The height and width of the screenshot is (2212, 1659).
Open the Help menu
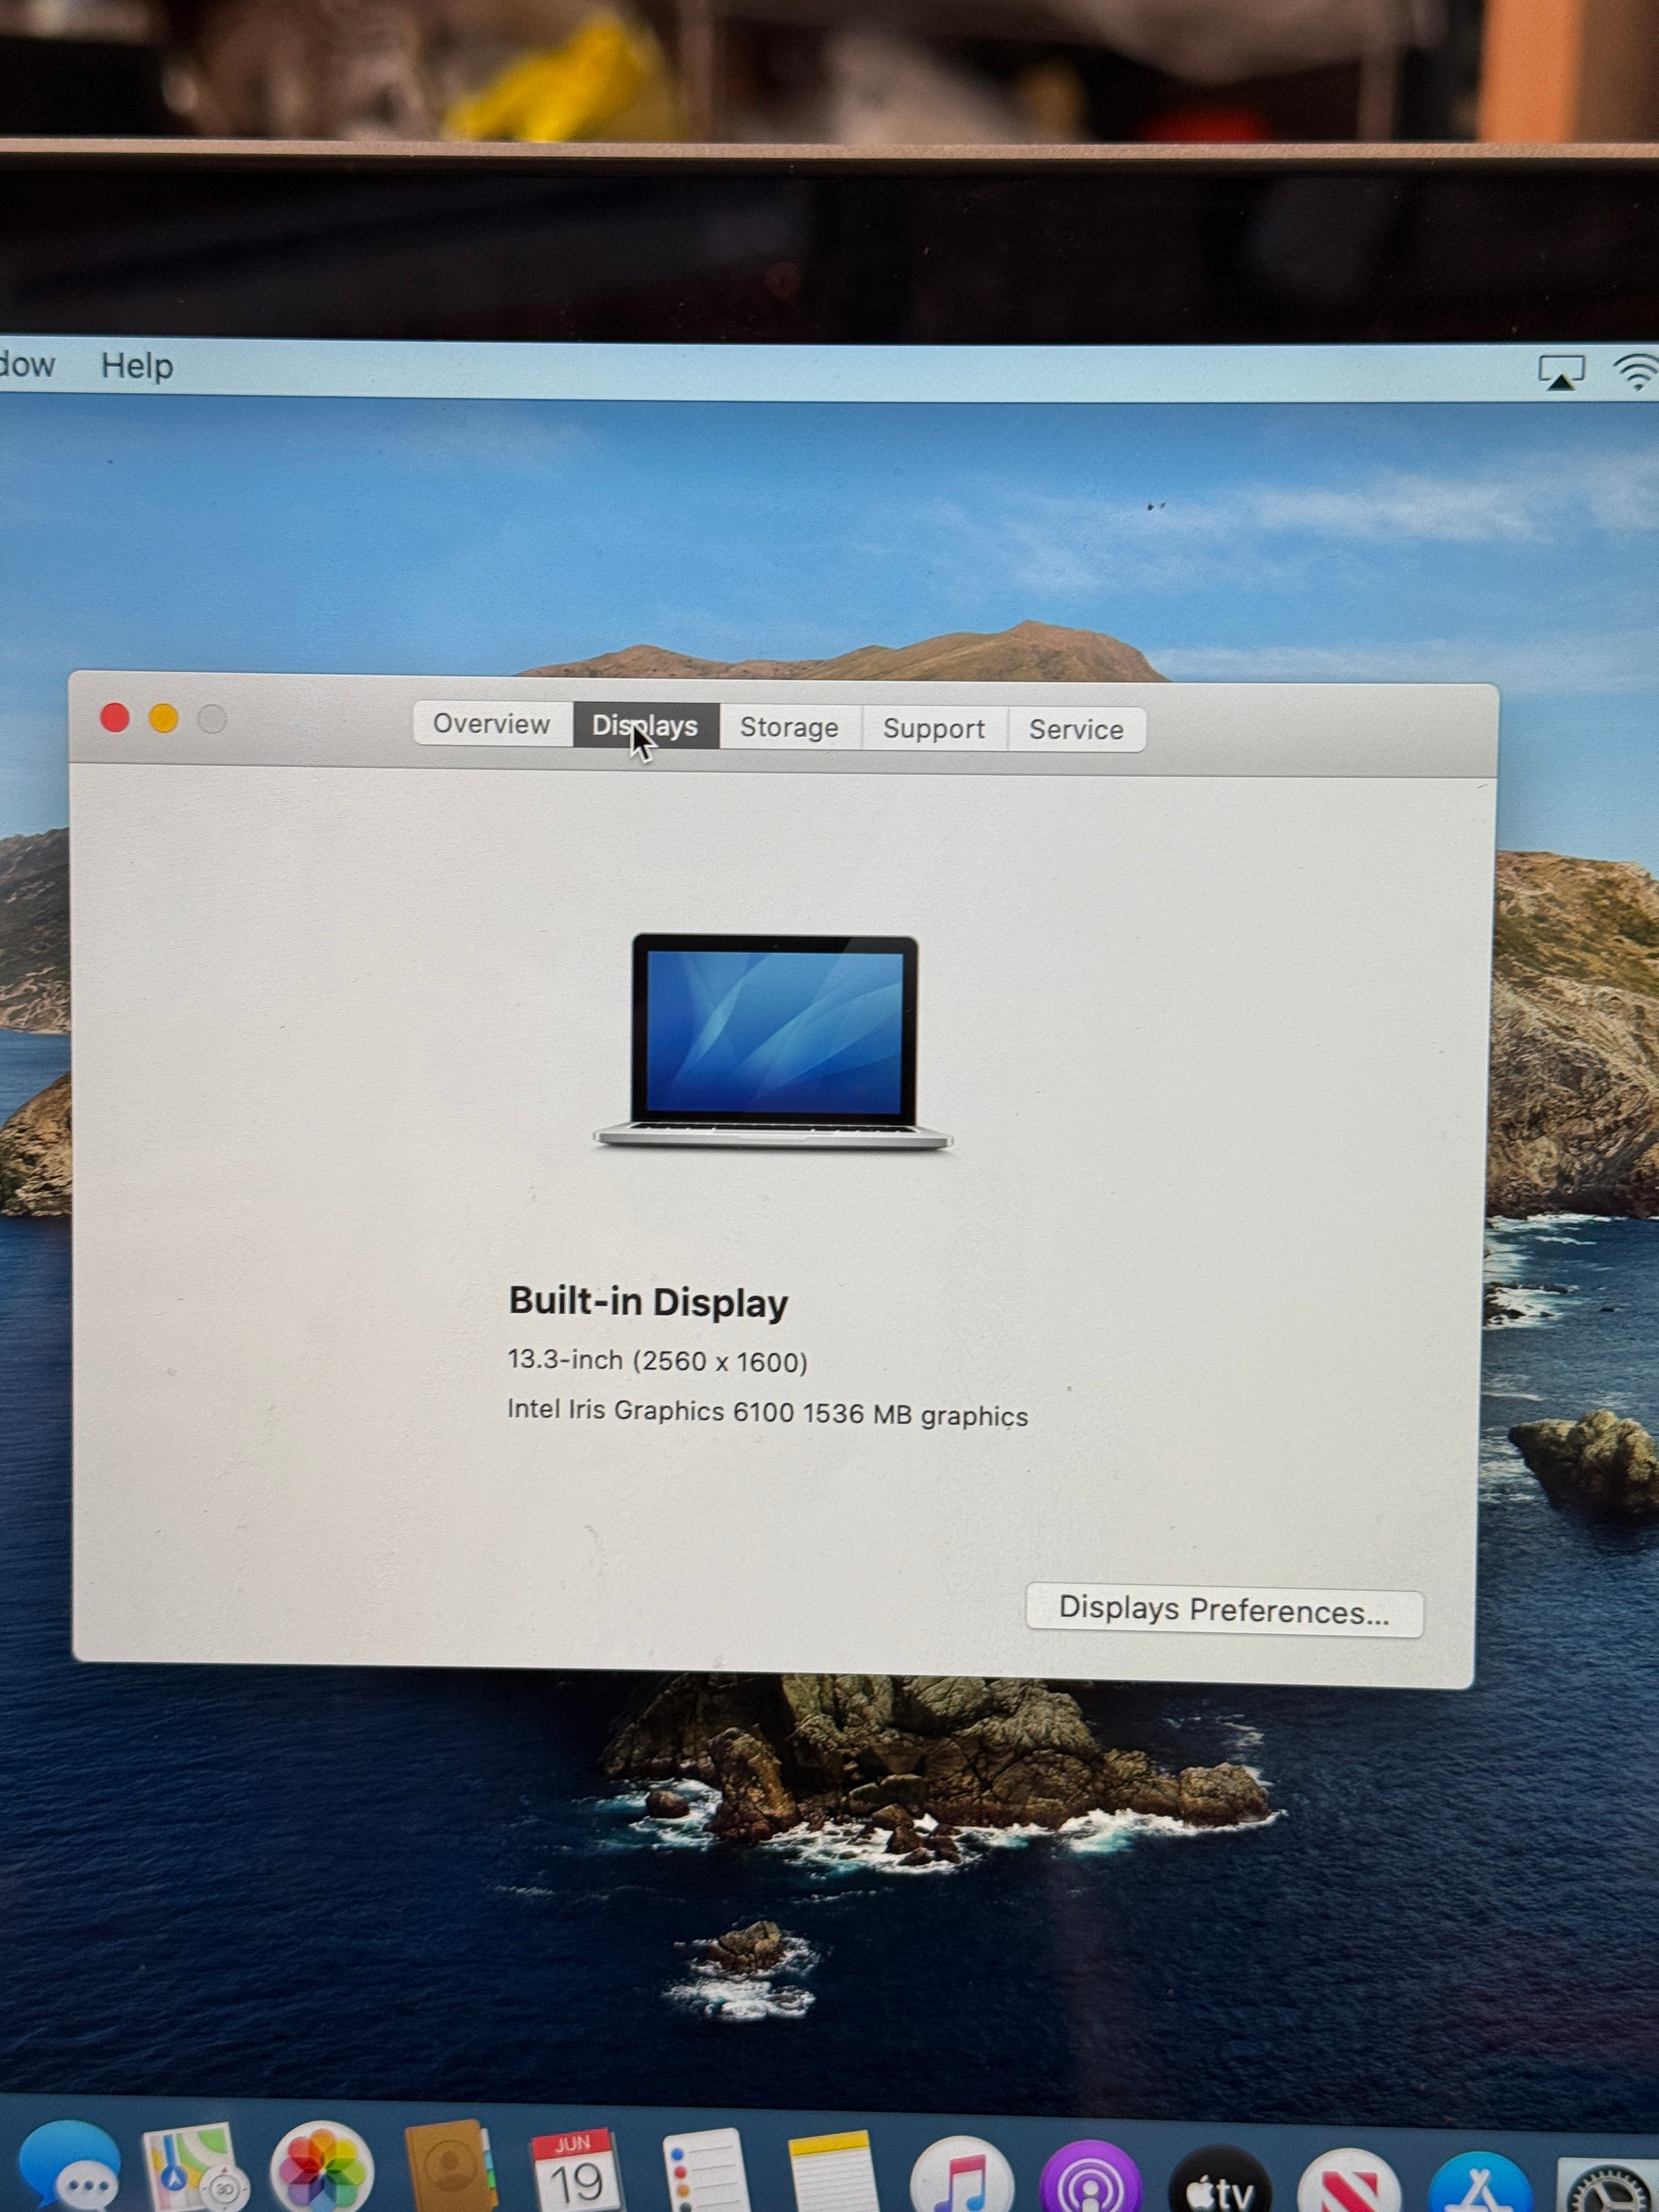(x=137, y=366)
